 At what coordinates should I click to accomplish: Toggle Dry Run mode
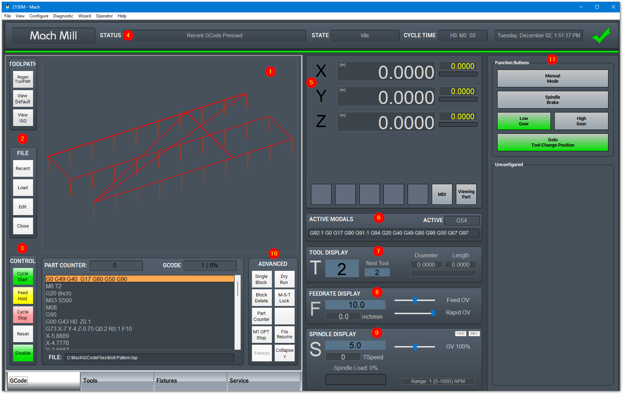pos(284,279)
